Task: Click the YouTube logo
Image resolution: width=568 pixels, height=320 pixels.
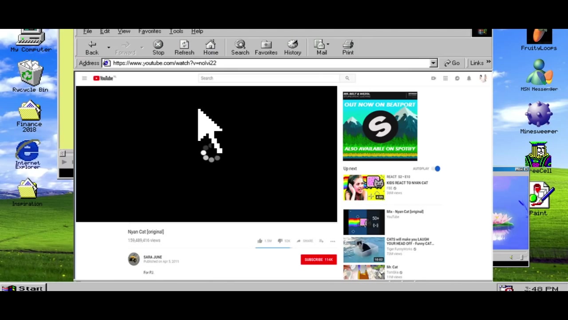Action: click(x=104, y=78)
